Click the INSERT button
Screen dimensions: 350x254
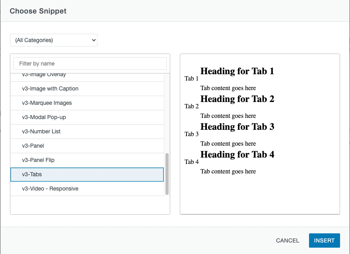[324, 241]
